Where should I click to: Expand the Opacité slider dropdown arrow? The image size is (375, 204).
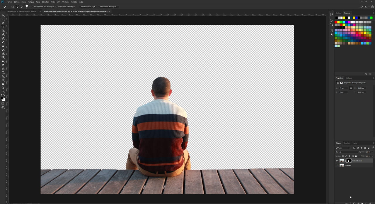[372, 152]
